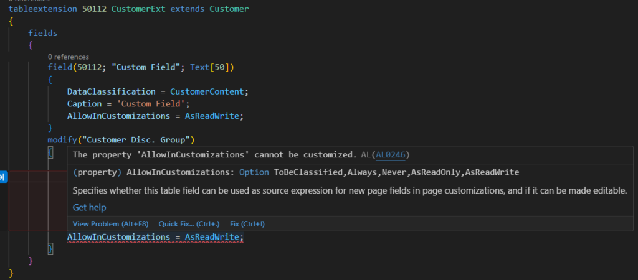Click the underlined AllowInCustomizations error line
This screenshot has width=638, height=280.
coord(155,237)
